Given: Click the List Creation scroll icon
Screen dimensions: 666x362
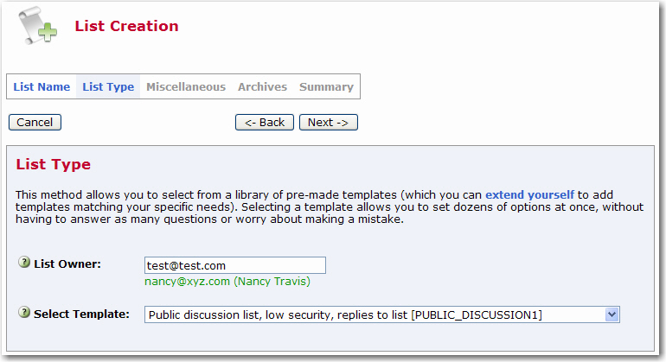Looking at the screenshot, I should tap(38, 26).
